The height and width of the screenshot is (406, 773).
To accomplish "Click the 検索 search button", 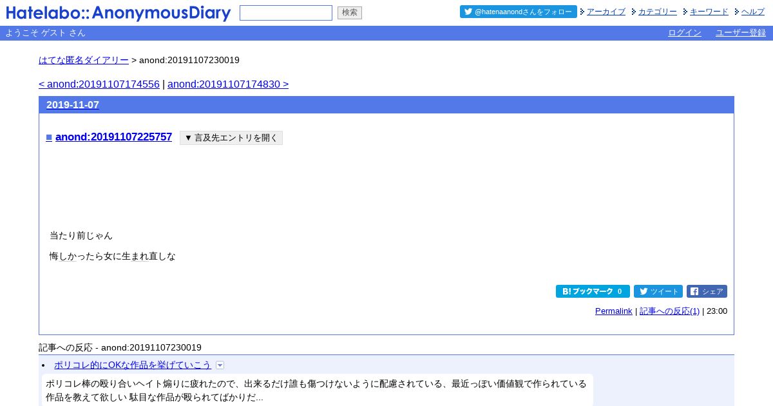I will coord(350,13).
